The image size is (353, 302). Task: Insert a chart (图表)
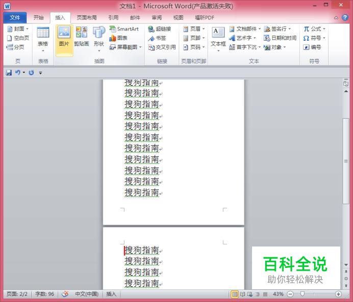click(x=118, y=38)
